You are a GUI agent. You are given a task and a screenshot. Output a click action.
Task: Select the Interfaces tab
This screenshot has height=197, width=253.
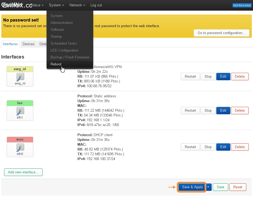10,44
